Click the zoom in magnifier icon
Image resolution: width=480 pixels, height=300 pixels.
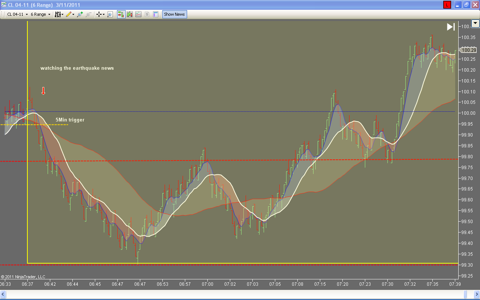pyautogui.click(x=80, y=14)
